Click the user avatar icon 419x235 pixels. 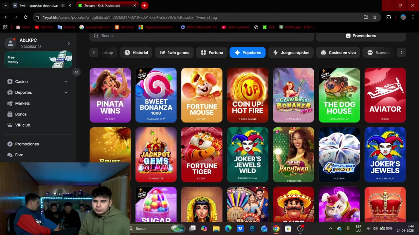click(x=10, y=43)
